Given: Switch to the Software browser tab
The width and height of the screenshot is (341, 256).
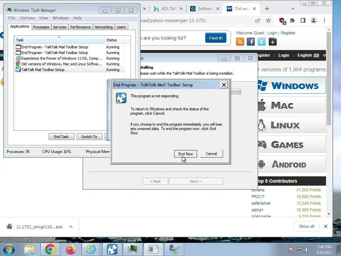Looking at the screenshot, I should tap(205, 9).
